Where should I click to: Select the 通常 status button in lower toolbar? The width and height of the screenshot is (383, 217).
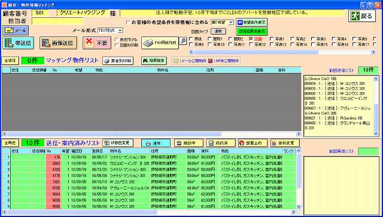156,143
